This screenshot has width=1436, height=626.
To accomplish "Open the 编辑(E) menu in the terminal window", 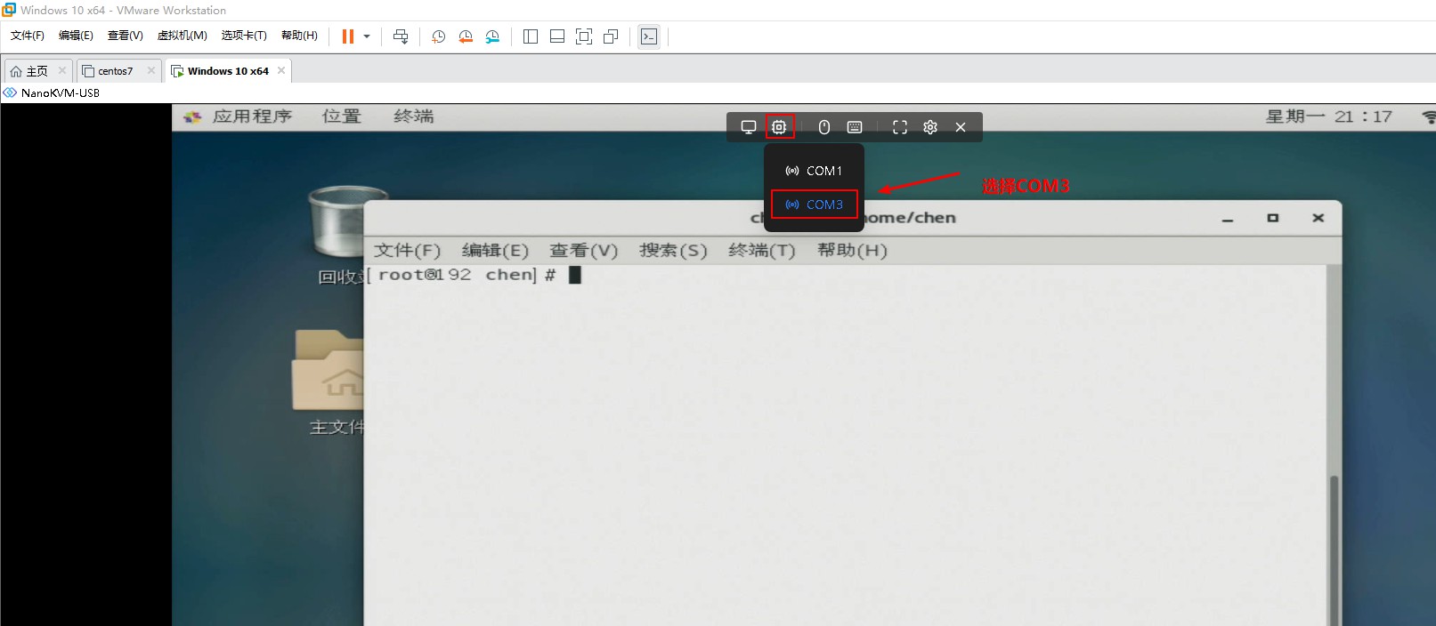I will (495, 251).
